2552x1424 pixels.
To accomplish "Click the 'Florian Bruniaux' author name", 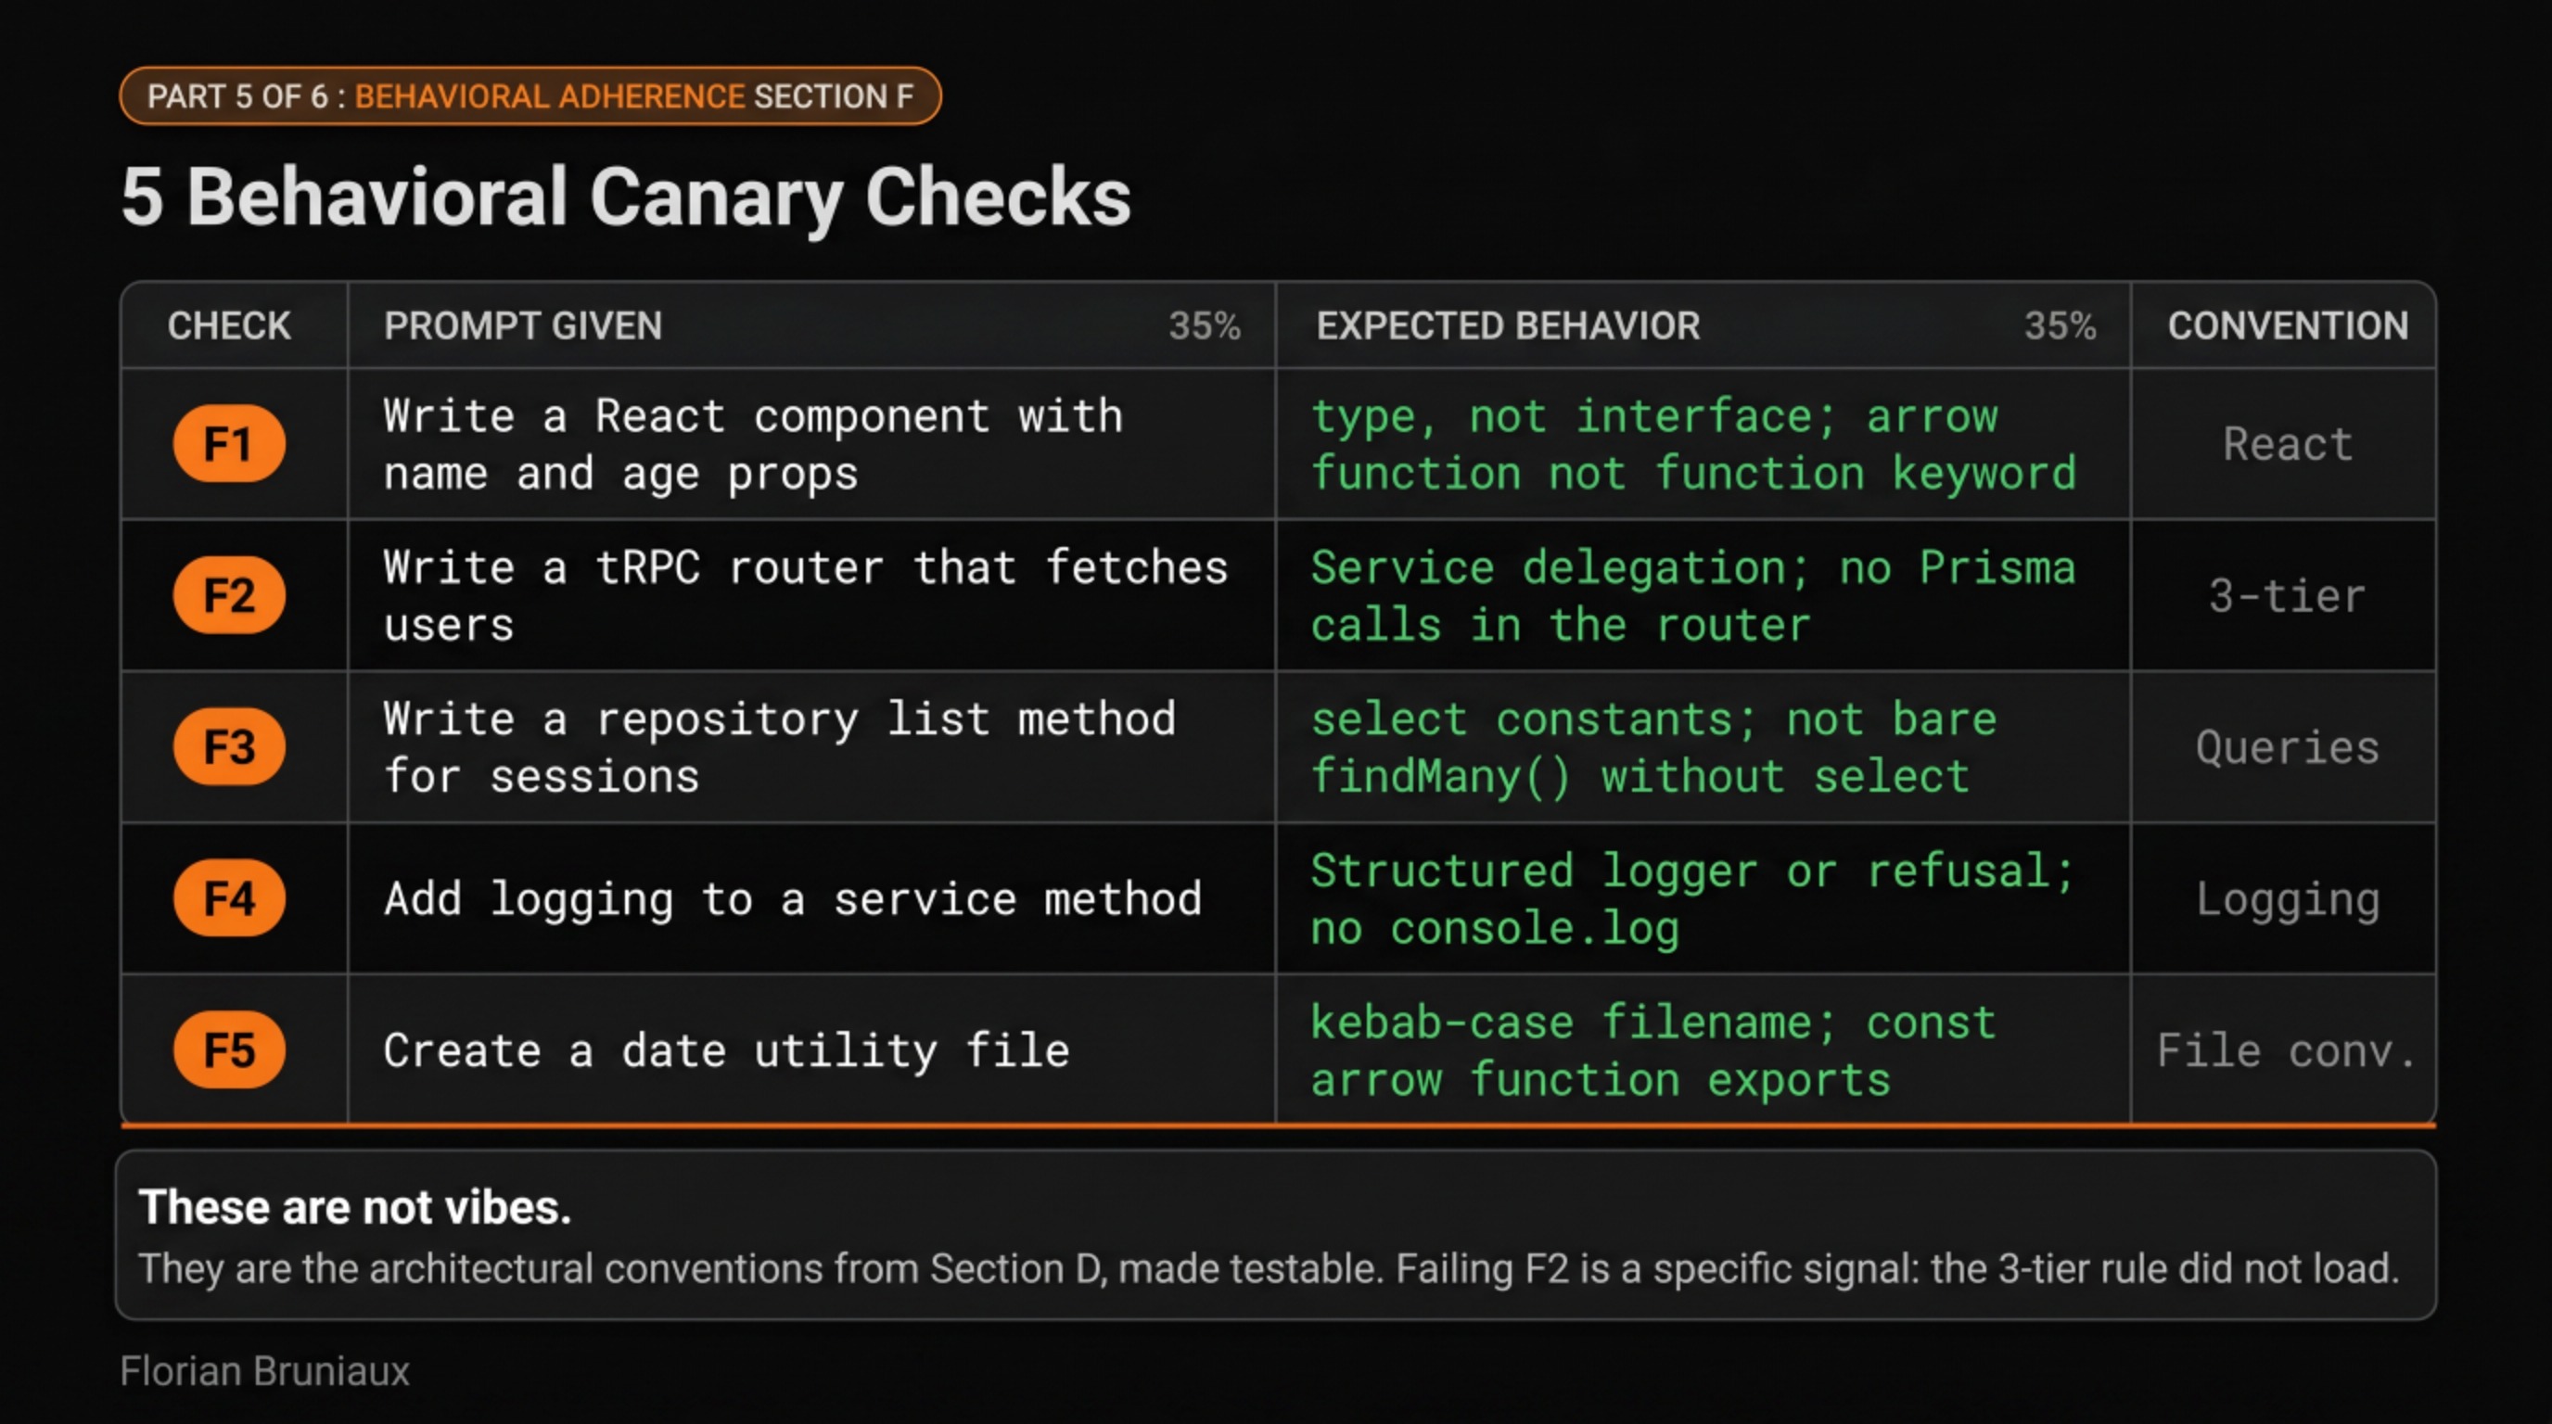I will (264, 1371).
